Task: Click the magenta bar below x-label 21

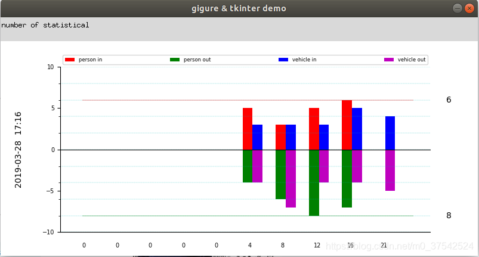Action: click(x=390, y=171)
